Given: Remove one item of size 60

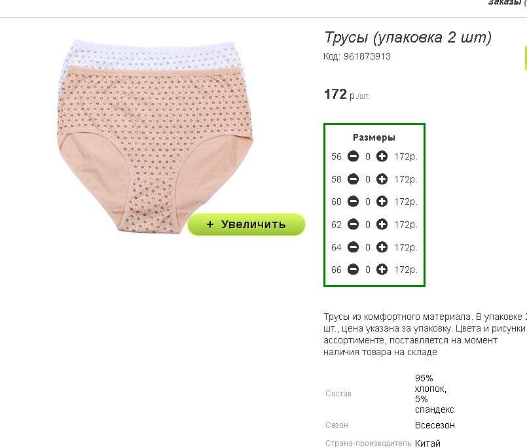Looking at the screenshot, I should [353, 201].
